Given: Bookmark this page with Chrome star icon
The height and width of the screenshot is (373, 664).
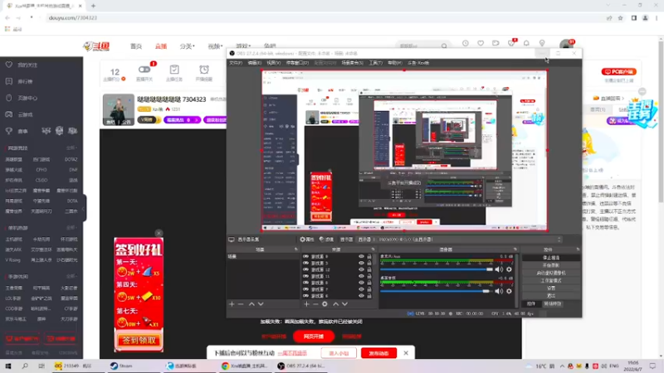Looking at the screenshot, I should point(620,18).
